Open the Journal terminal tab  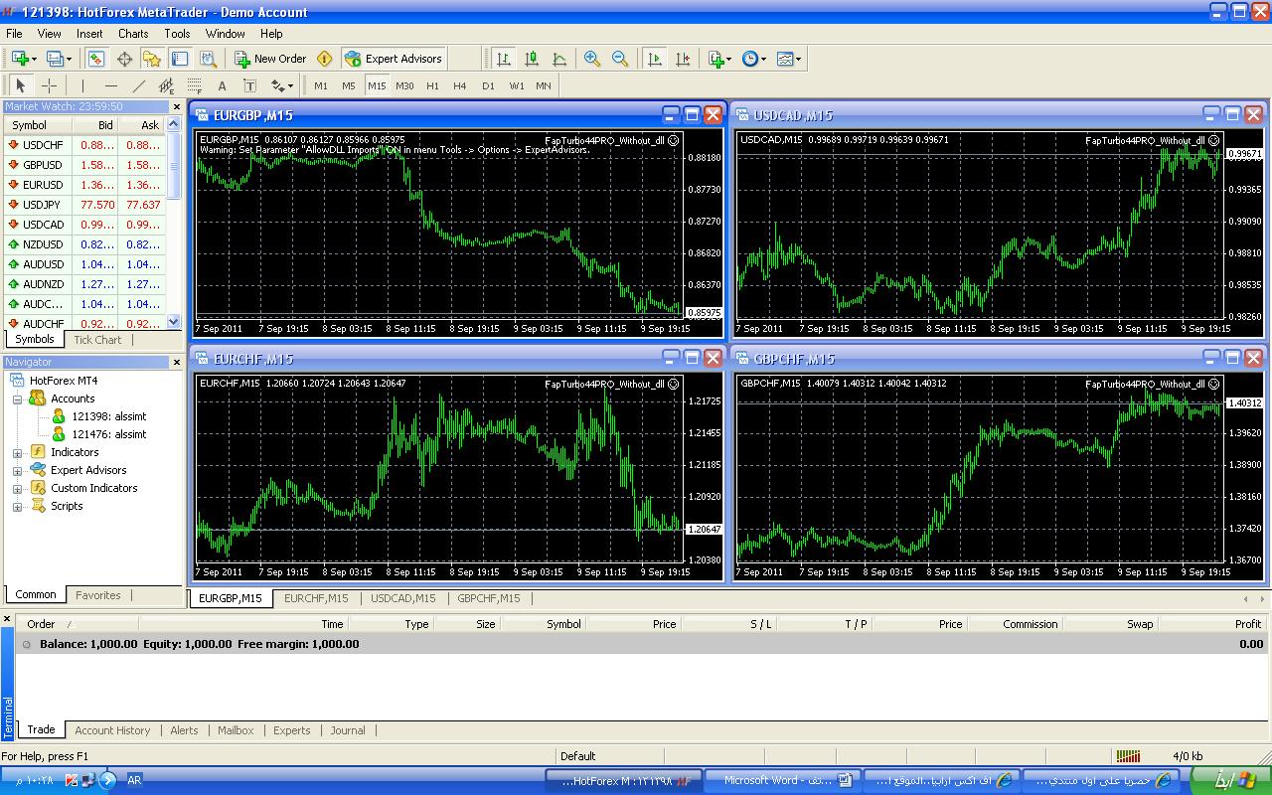pyautogui.click(x=348, y=730)
